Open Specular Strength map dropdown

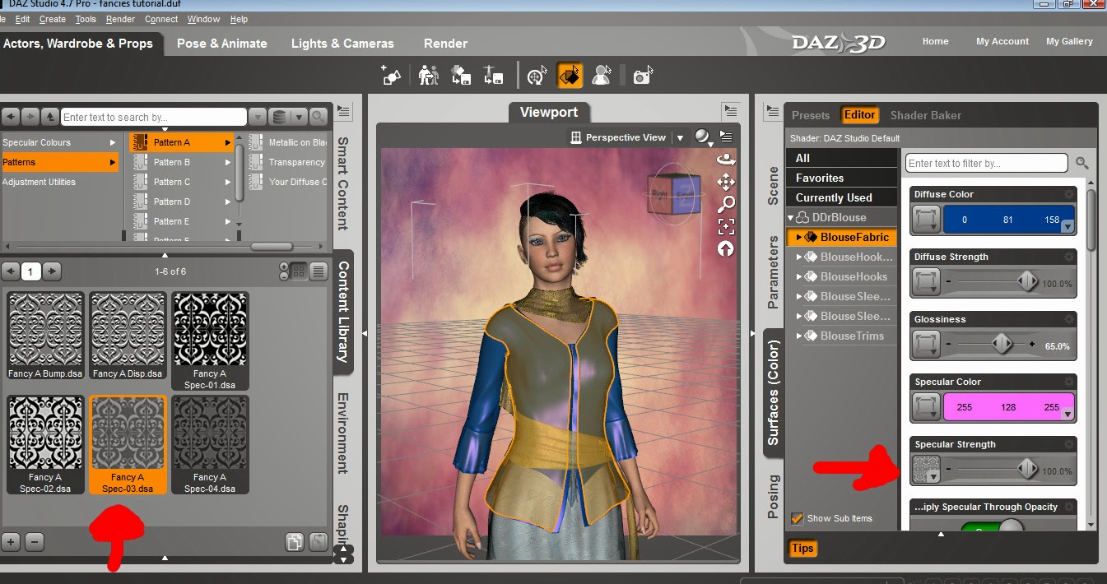point(927,470)
